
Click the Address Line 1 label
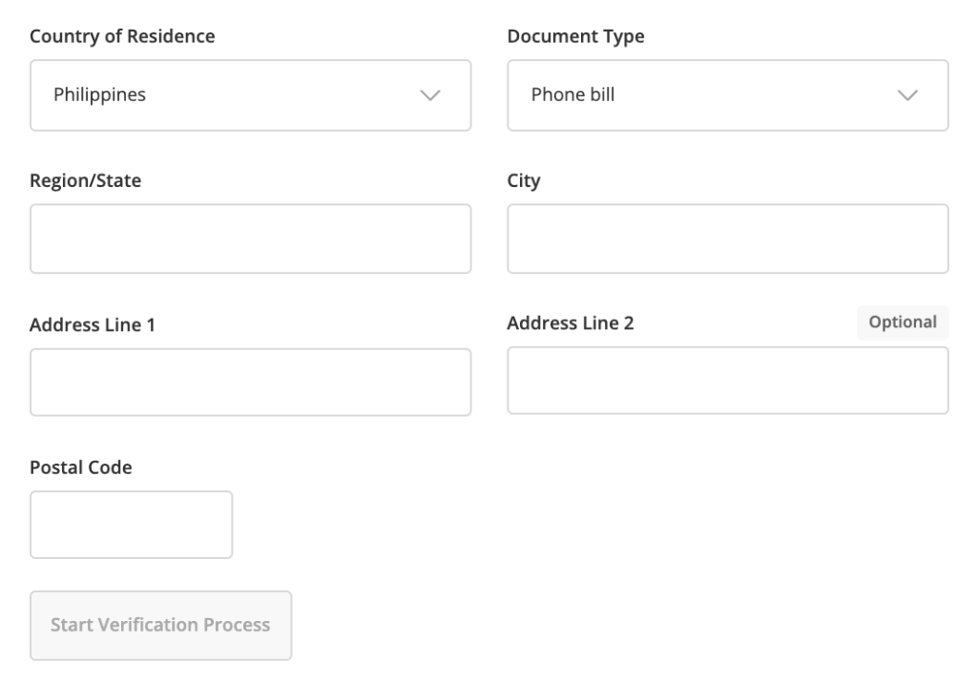point(93,324)
